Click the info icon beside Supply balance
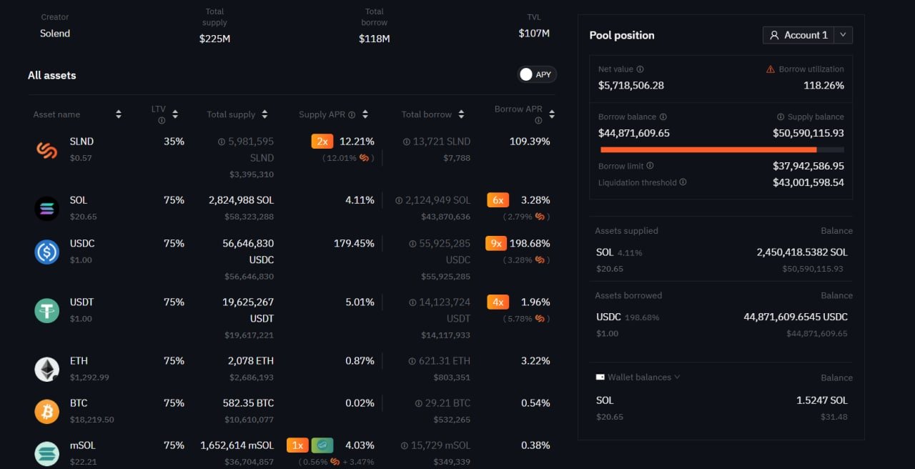 (781, 117)
